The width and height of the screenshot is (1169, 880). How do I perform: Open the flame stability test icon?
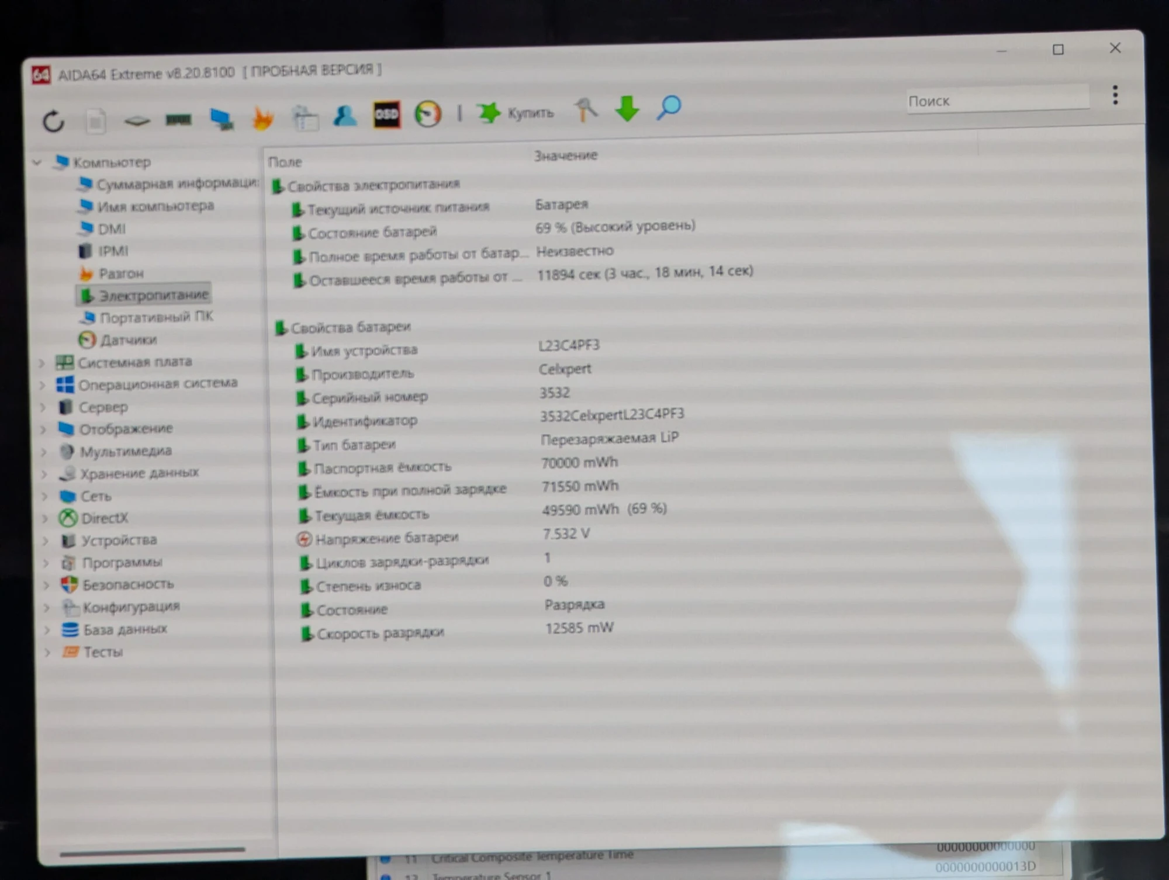262,117
